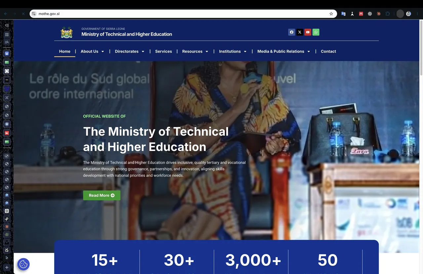Expand the Resources dropdown arrow
This screenshot has height=274, width=423.
[x=207, y=52]
